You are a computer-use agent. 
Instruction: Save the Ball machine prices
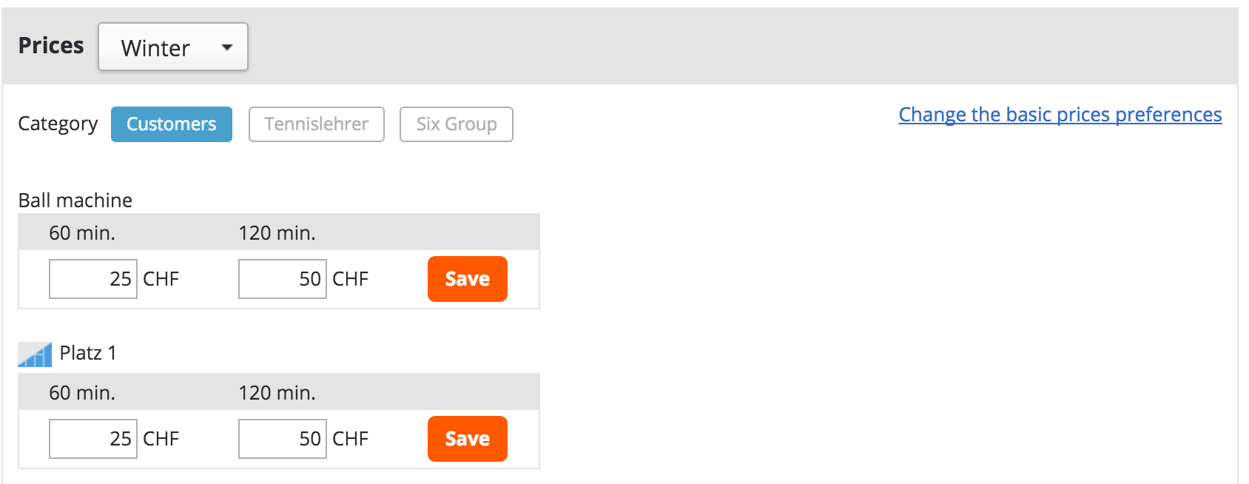pyautogui.click(x=467, y=279)
